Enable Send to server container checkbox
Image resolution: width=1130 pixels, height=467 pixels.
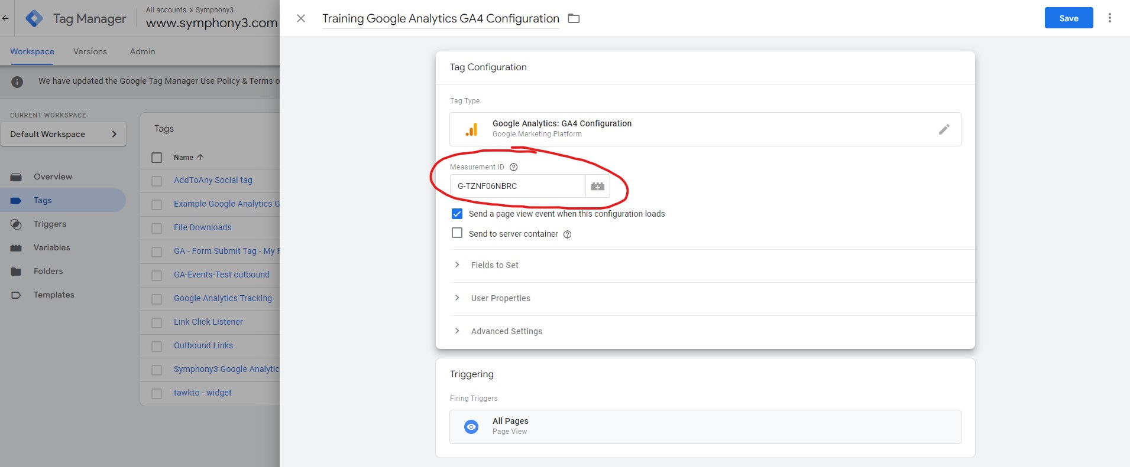(x=457, y=233)
